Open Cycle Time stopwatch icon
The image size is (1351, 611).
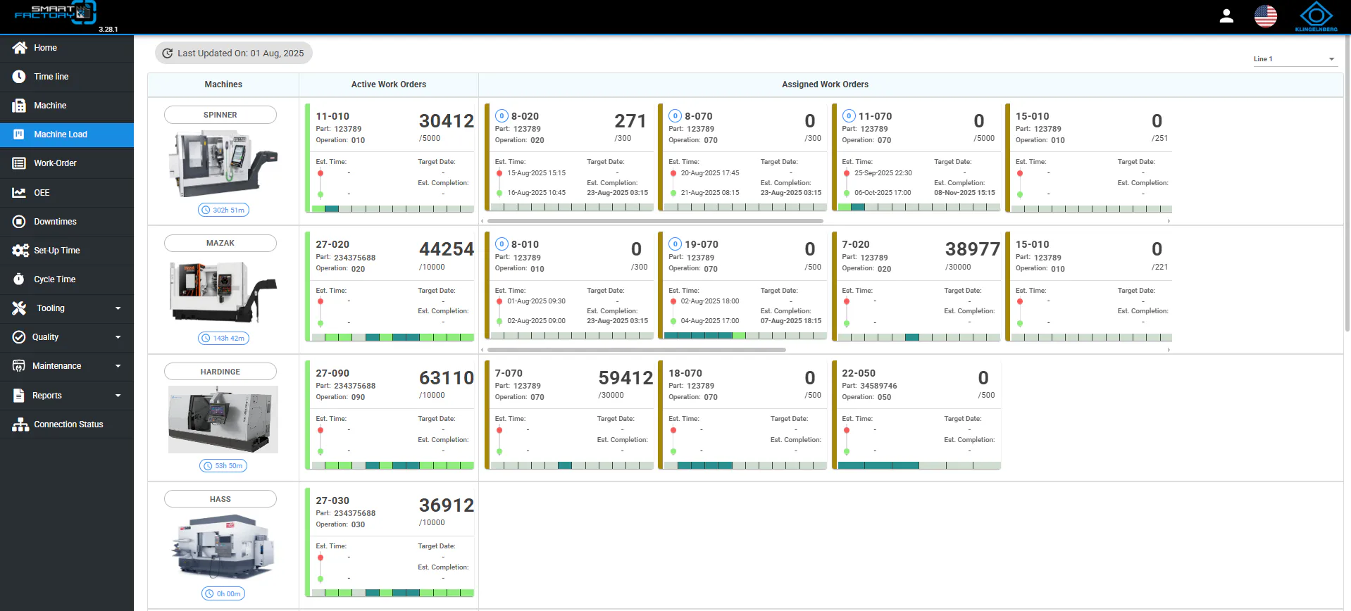[x=19, y=279]
